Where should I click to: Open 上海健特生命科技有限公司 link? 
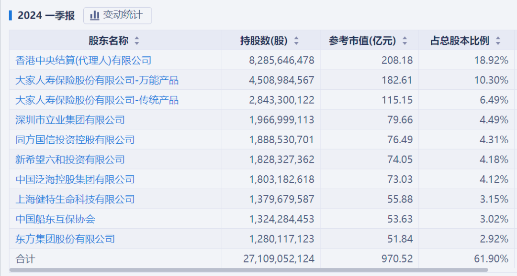coord(75,199)
